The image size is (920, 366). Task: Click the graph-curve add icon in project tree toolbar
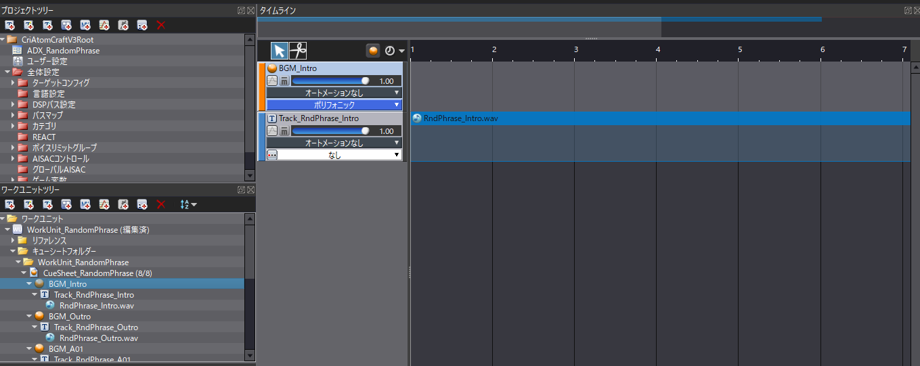click(x=104, y=25)
